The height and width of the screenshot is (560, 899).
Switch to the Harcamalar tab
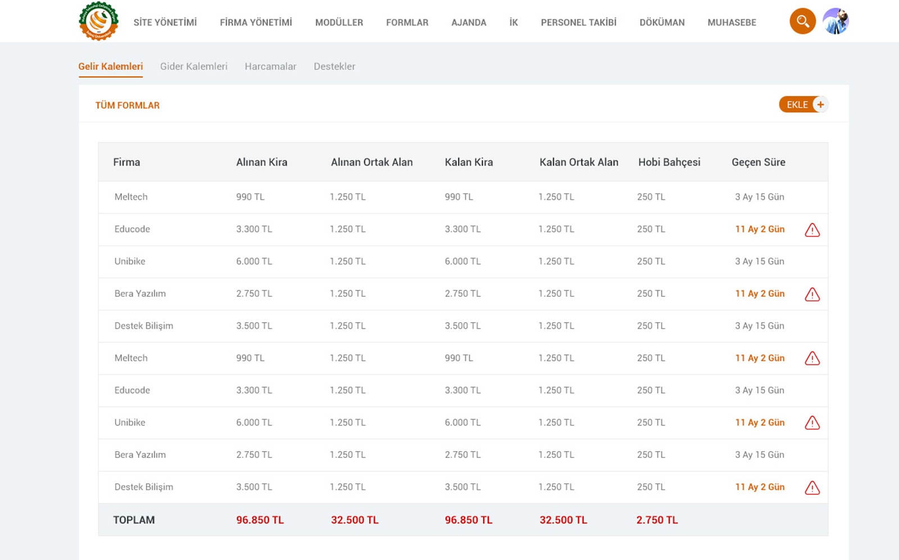point(270,66)
